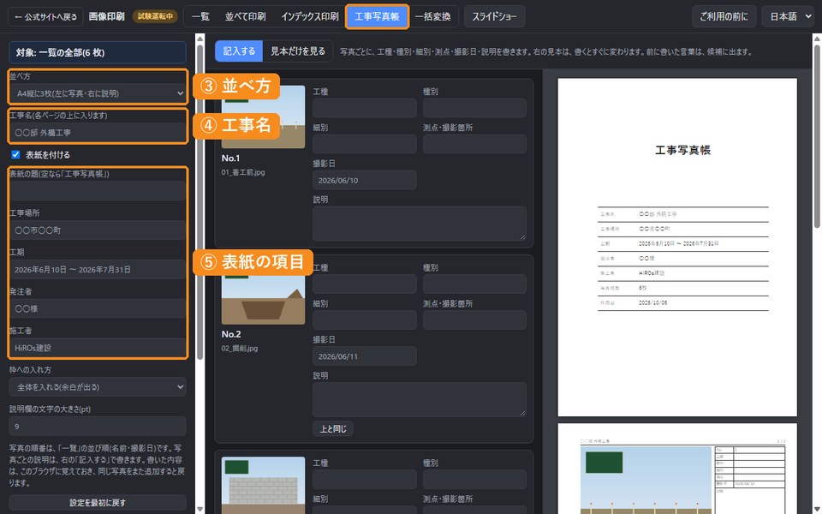Click 説明 textarea for photo No.2
Screen dimensions: 822x514
[x=420, y=400]
